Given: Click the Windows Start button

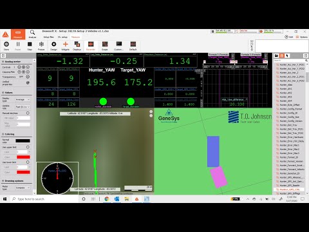Looking at the screenshot, I should (x=5, y=199).
